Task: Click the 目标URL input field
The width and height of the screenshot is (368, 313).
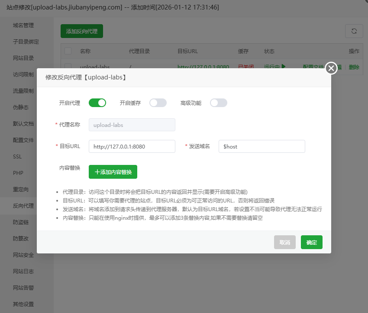Action: coord(132,146)
